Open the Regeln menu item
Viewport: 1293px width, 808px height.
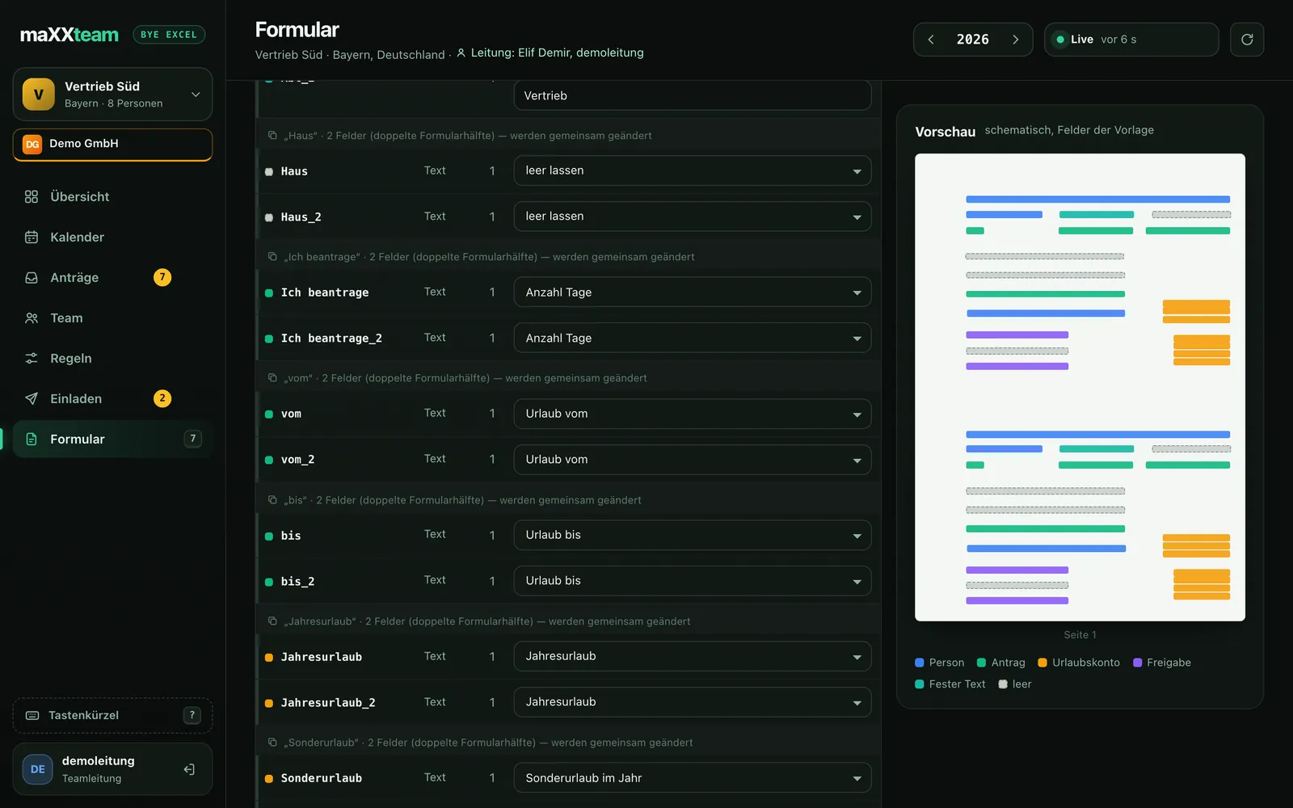(112, 358)
